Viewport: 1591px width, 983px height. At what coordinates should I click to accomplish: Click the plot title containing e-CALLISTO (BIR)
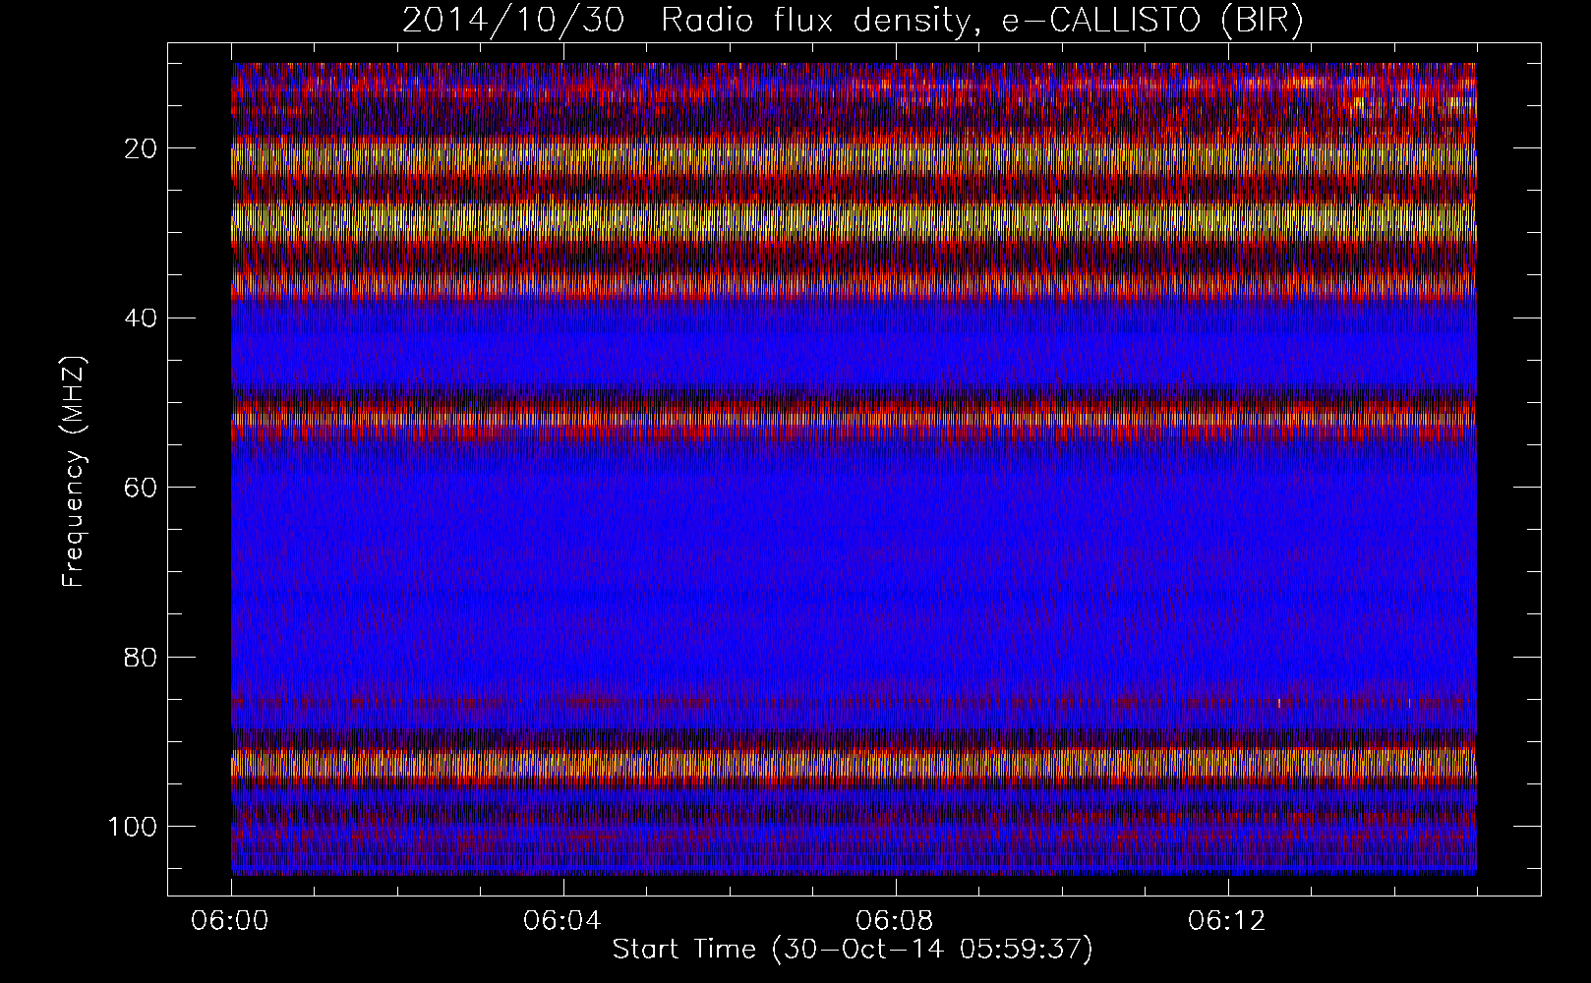(852, 21)
